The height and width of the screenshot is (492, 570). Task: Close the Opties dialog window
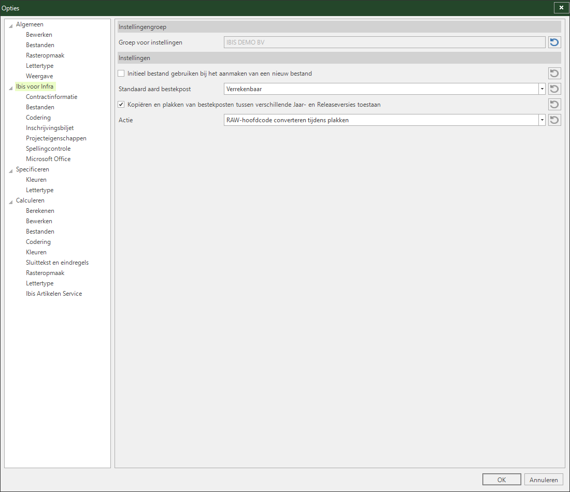(x=561, y=8)
